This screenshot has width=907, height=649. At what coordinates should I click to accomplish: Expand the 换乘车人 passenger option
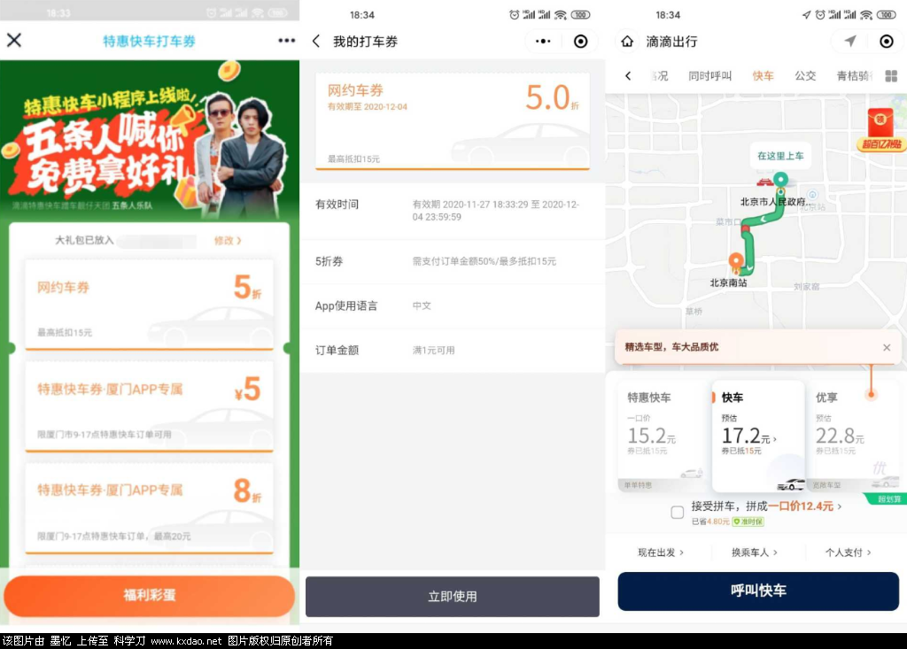(755, 552)
